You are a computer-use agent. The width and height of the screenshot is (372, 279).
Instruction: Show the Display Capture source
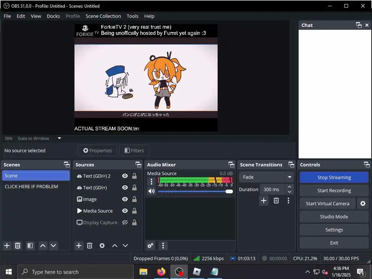coord(125,223)
